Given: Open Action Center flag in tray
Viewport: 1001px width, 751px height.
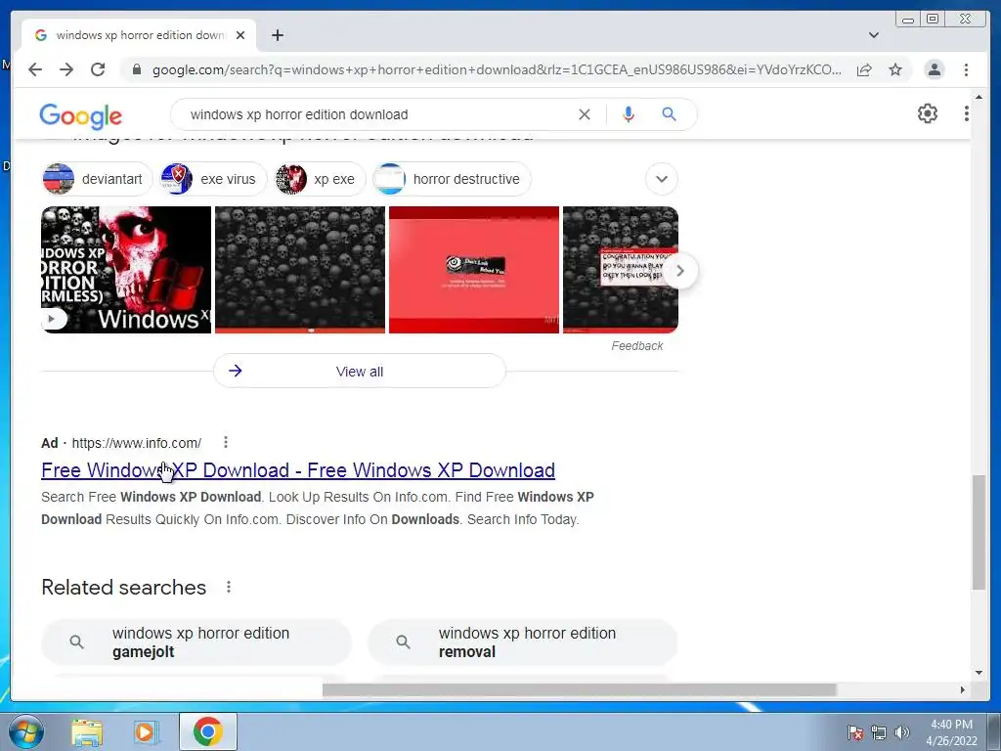Looking at the screenshot, I should tap(855, 732).
